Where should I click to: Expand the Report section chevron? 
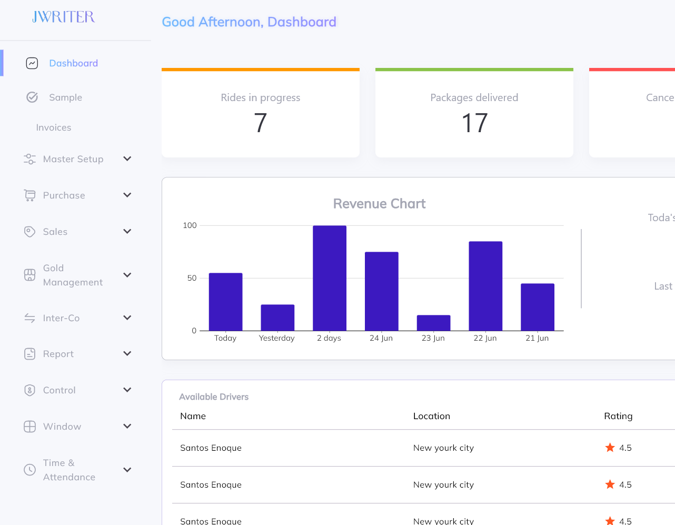pos(127,354)
